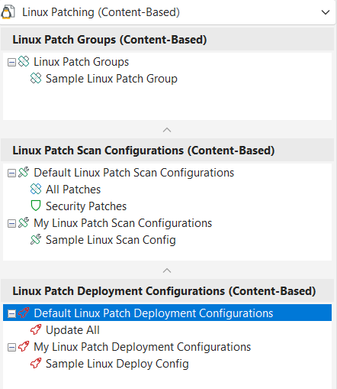Collapse the Patch Scan Configurations panel chevron

tap(167, 271)
